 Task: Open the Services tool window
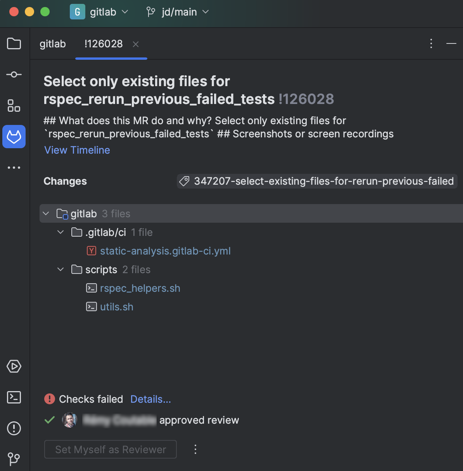(x=14, y=366)
